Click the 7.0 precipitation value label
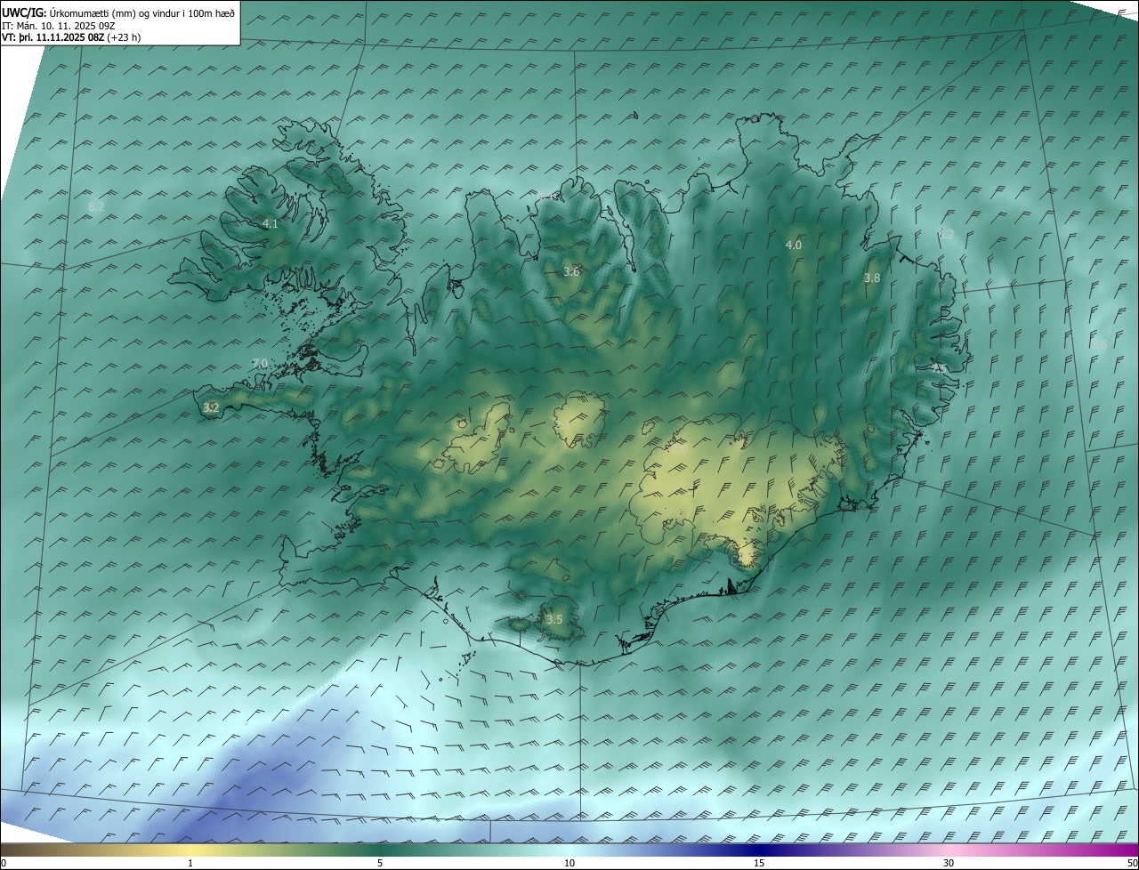Image resolution: width=1139 pixels, height=870 pixels. pyautogui.click(x=260, y=364)
